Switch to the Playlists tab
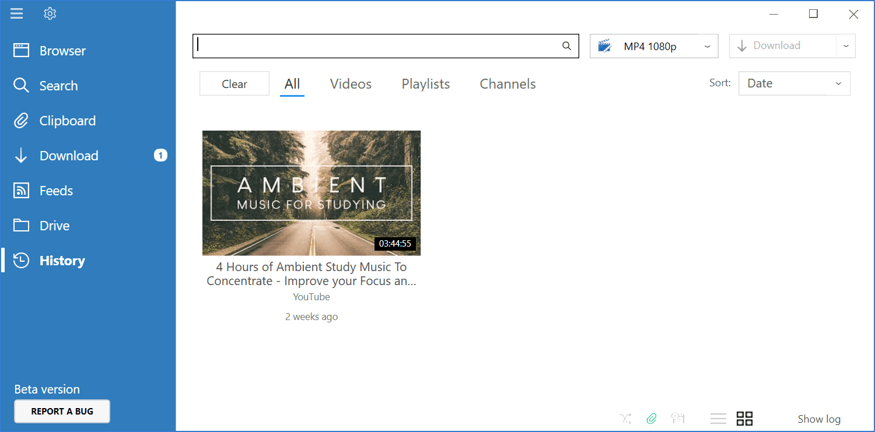Viewport: 875px width, 432px height. [426, 84]
